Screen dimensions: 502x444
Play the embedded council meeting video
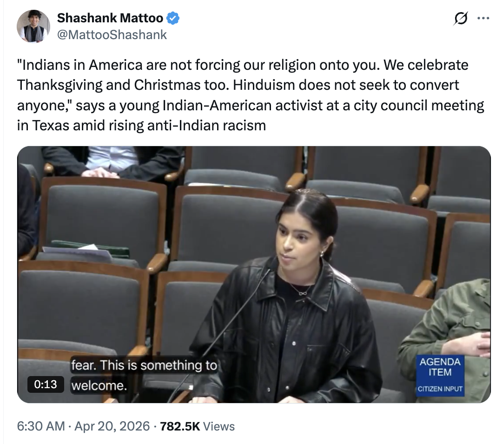coord(254,275)
